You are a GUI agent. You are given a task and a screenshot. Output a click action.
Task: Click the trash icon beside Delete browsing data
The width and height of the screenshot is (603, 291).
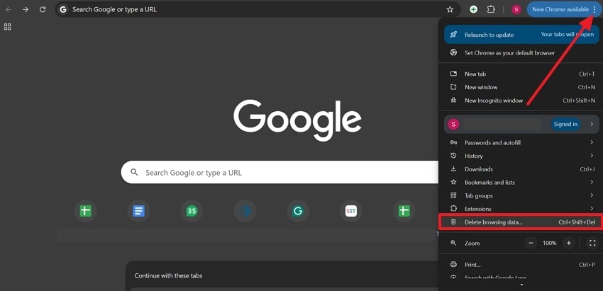click(x=453, y=222)
